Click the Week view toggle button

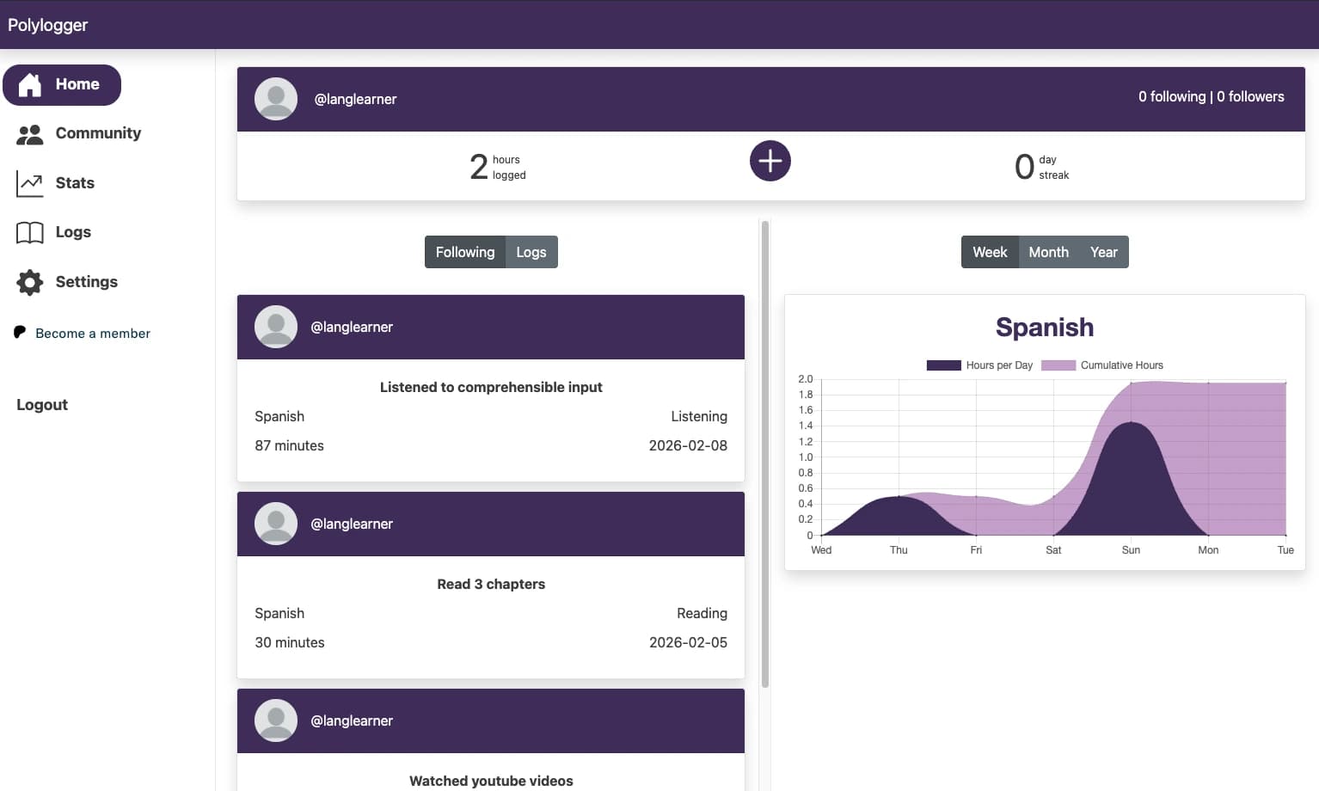tap(990, 251)
